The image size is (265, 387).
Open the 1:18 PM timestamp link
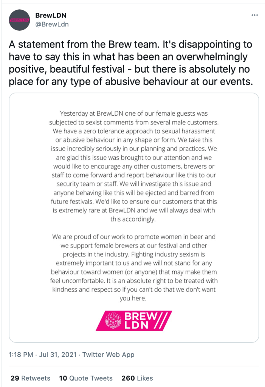point(21,354)
